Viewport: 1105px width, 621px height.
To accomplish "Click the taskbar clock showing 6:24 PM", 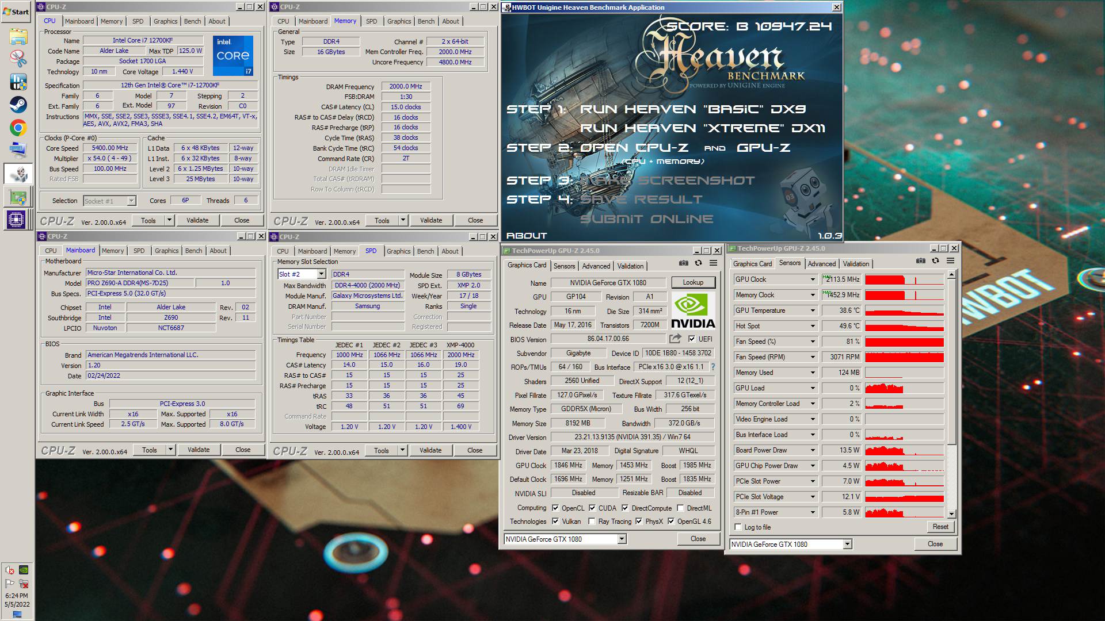I will [17, 596].
